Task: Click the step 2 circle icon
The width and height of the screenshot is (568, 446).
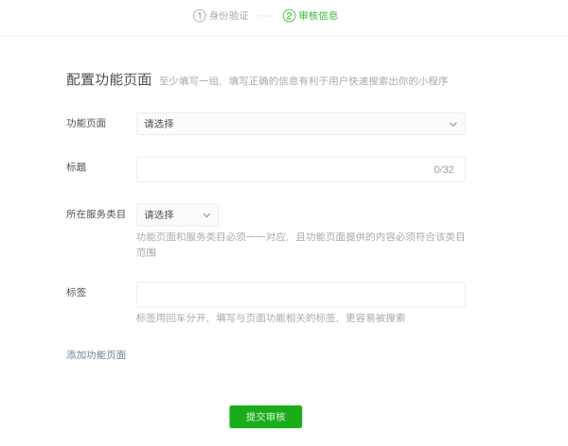Action: pos(289,16)
